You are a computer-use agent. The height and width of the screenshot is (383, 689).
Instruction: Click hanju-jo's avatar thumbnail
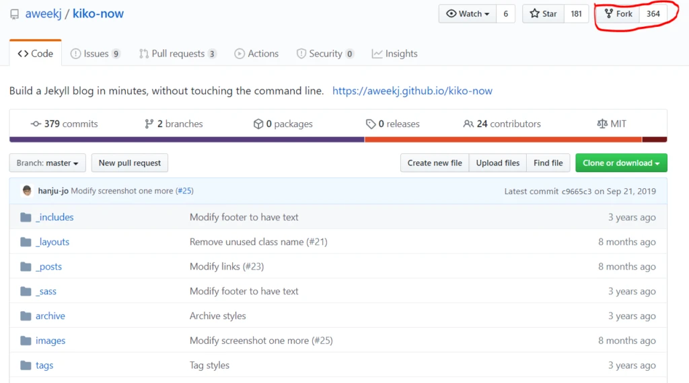click(27, 191)
